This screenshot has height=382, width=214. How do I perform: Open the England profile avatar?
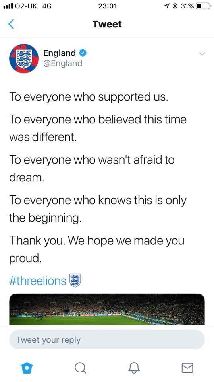click(24, 58)
